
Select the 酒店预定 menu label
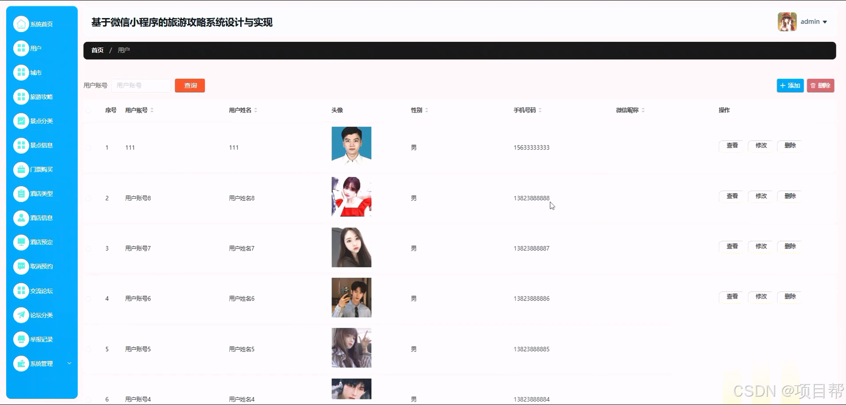point(42,242)
